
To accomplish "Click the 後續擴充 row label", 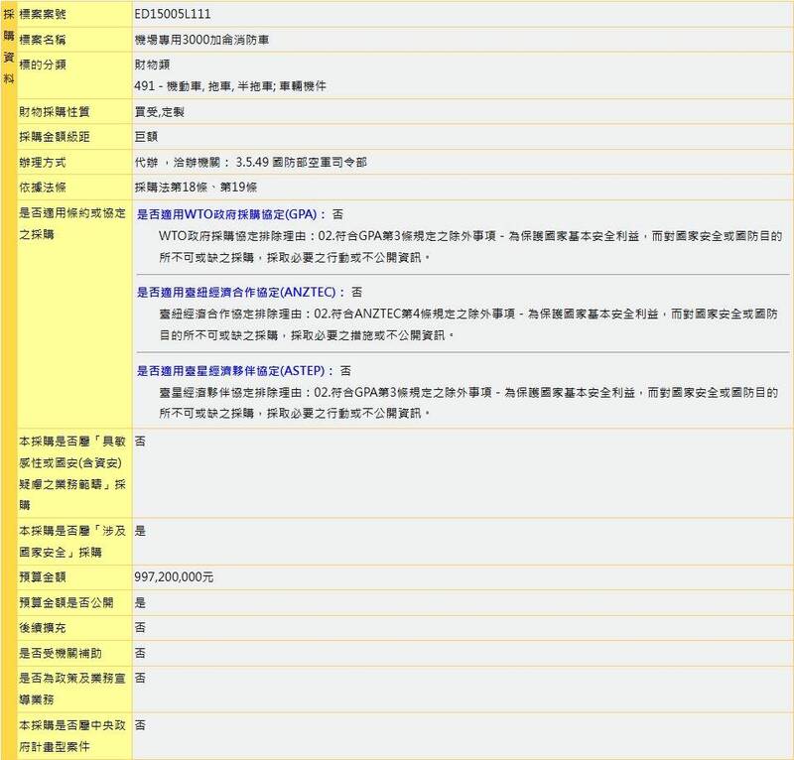I will [x=45, y=628].
